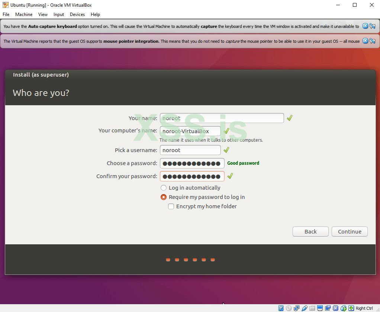Viewport: 380px width, 312px height.
Task: Click the Choose a password field
Action: click(x=192, y=163)
